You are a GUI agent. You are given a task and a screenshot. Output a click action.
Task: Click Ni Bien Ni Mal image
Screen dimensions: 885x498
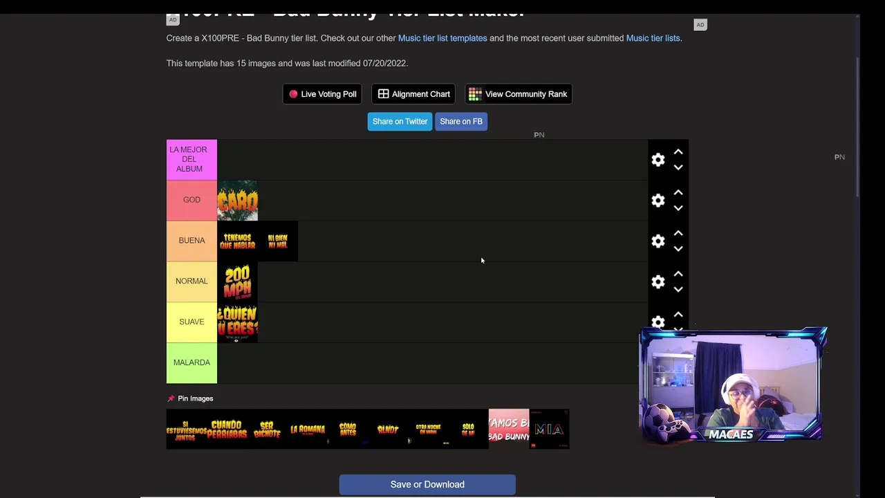tap(278, 241)
